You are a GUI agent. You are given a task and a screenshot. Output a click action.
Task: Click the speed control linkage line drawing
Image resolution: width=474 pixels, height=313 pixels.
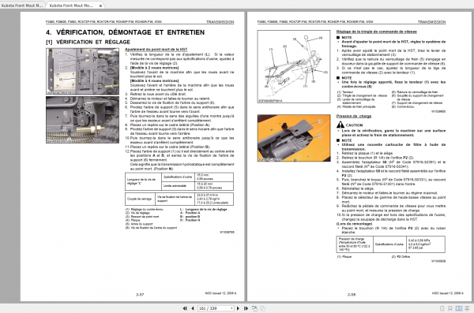pyautogui.click(x=294, y=66)
